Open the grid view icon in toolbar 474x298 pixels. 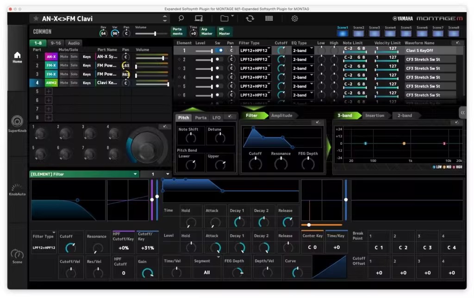269,19
